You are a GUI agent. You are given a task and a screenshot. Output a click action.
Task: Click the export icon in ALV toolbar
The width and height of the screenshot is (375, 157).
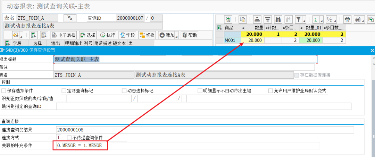click(371, 19)
